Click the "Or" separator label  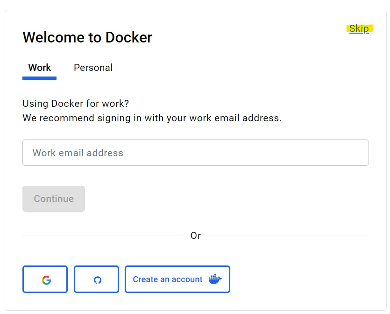coord(196,236)
